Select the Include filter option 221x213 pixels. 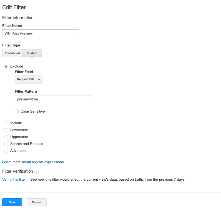(x=6, y=123)
